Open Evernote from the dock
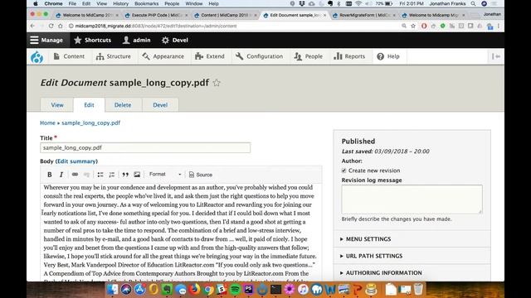Screen dimensions: 531x298 pyautogui.click(x=167, y=289)
